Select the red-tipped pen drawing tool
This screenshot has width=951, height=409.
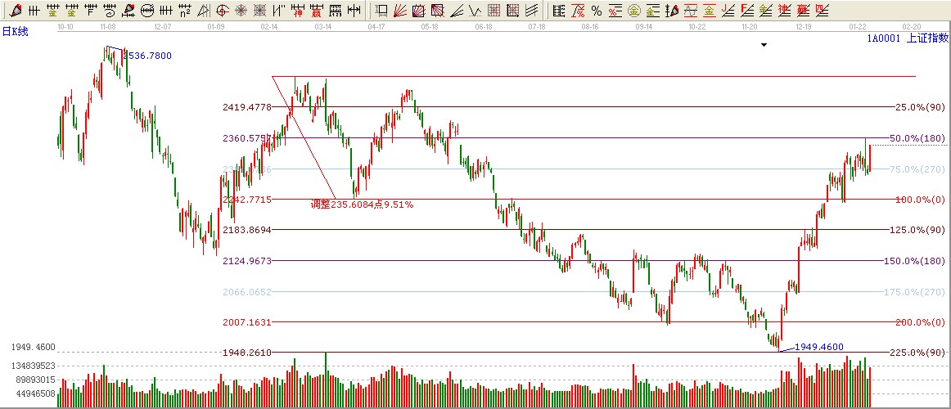[15, 11]
